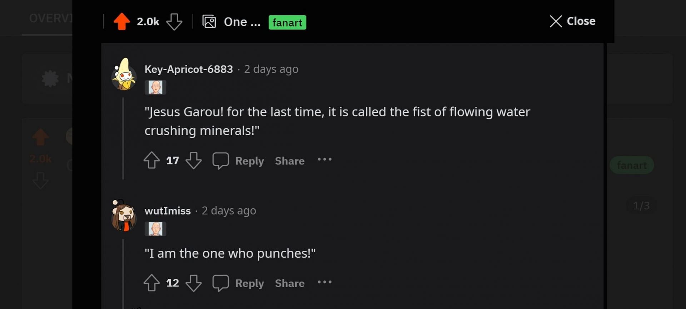This screenshot has width=686, height=309.
Task: Click the green fanart flair tag
Action: point(287,22)
